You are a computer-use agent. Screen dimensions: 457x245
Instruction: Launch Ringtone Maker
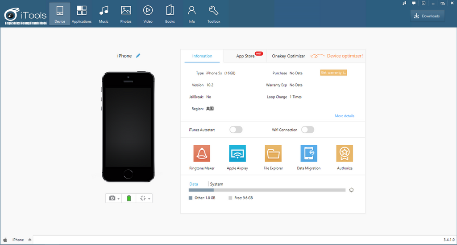202,157
